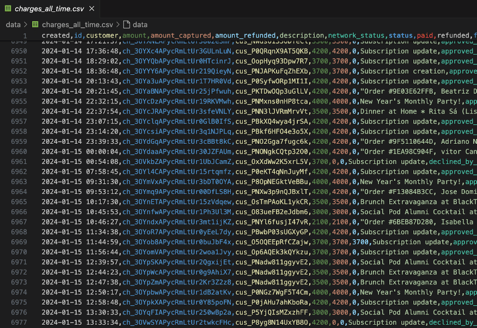Close the charges_all_time.csv tab
This screenshot has height=328, width=477.
click(x=91, y=9)
